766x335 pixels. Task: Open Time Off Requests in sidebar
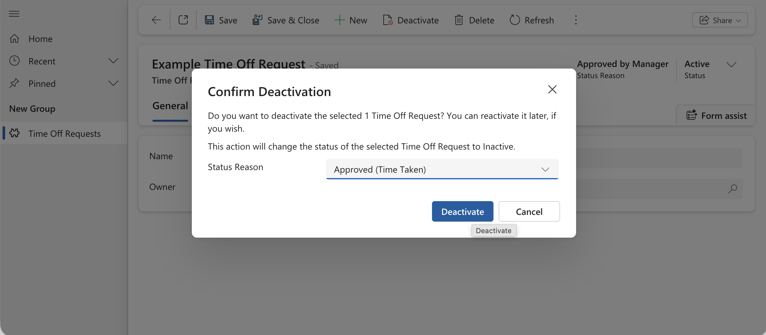point(64,133)
